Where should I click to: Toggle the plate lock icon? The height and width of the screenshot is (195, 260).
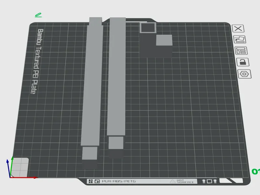click(x=243, y=62)
